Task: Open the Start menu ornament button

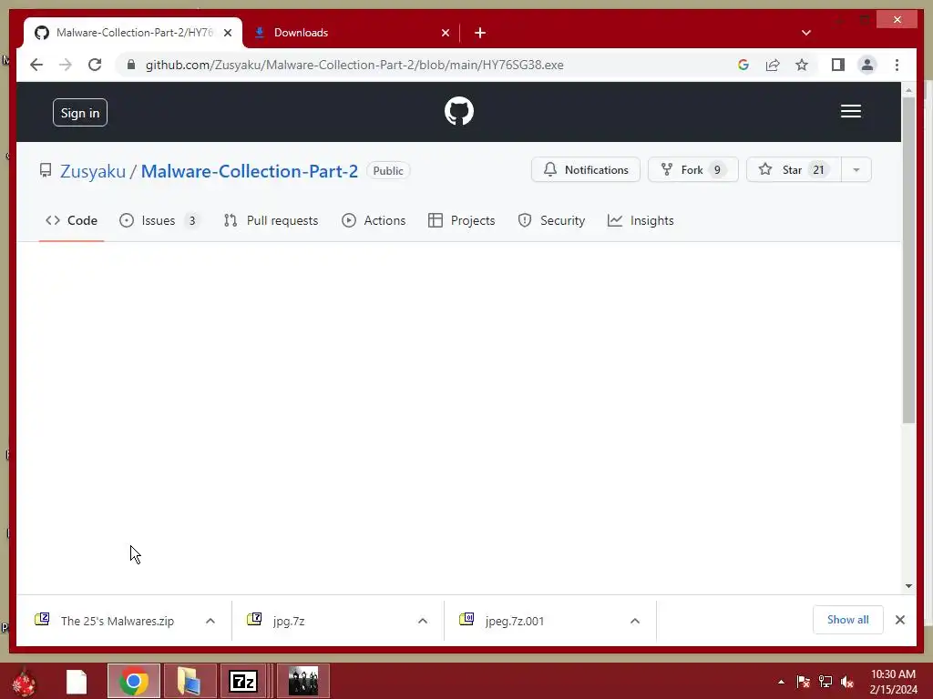Action: coord(25,681)
